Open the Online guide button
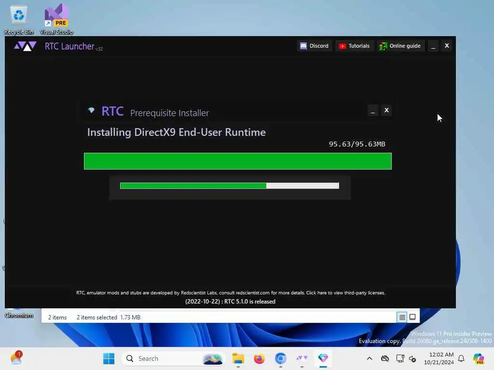 400,46
